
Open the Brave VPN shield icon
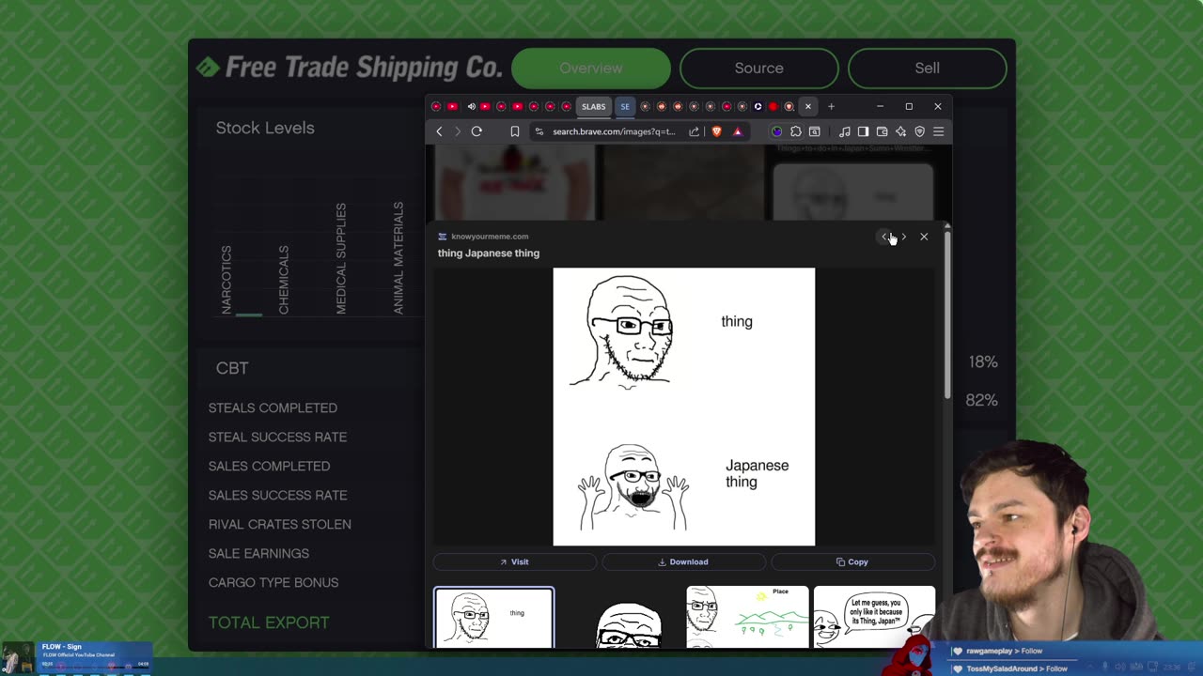point(919,131)
